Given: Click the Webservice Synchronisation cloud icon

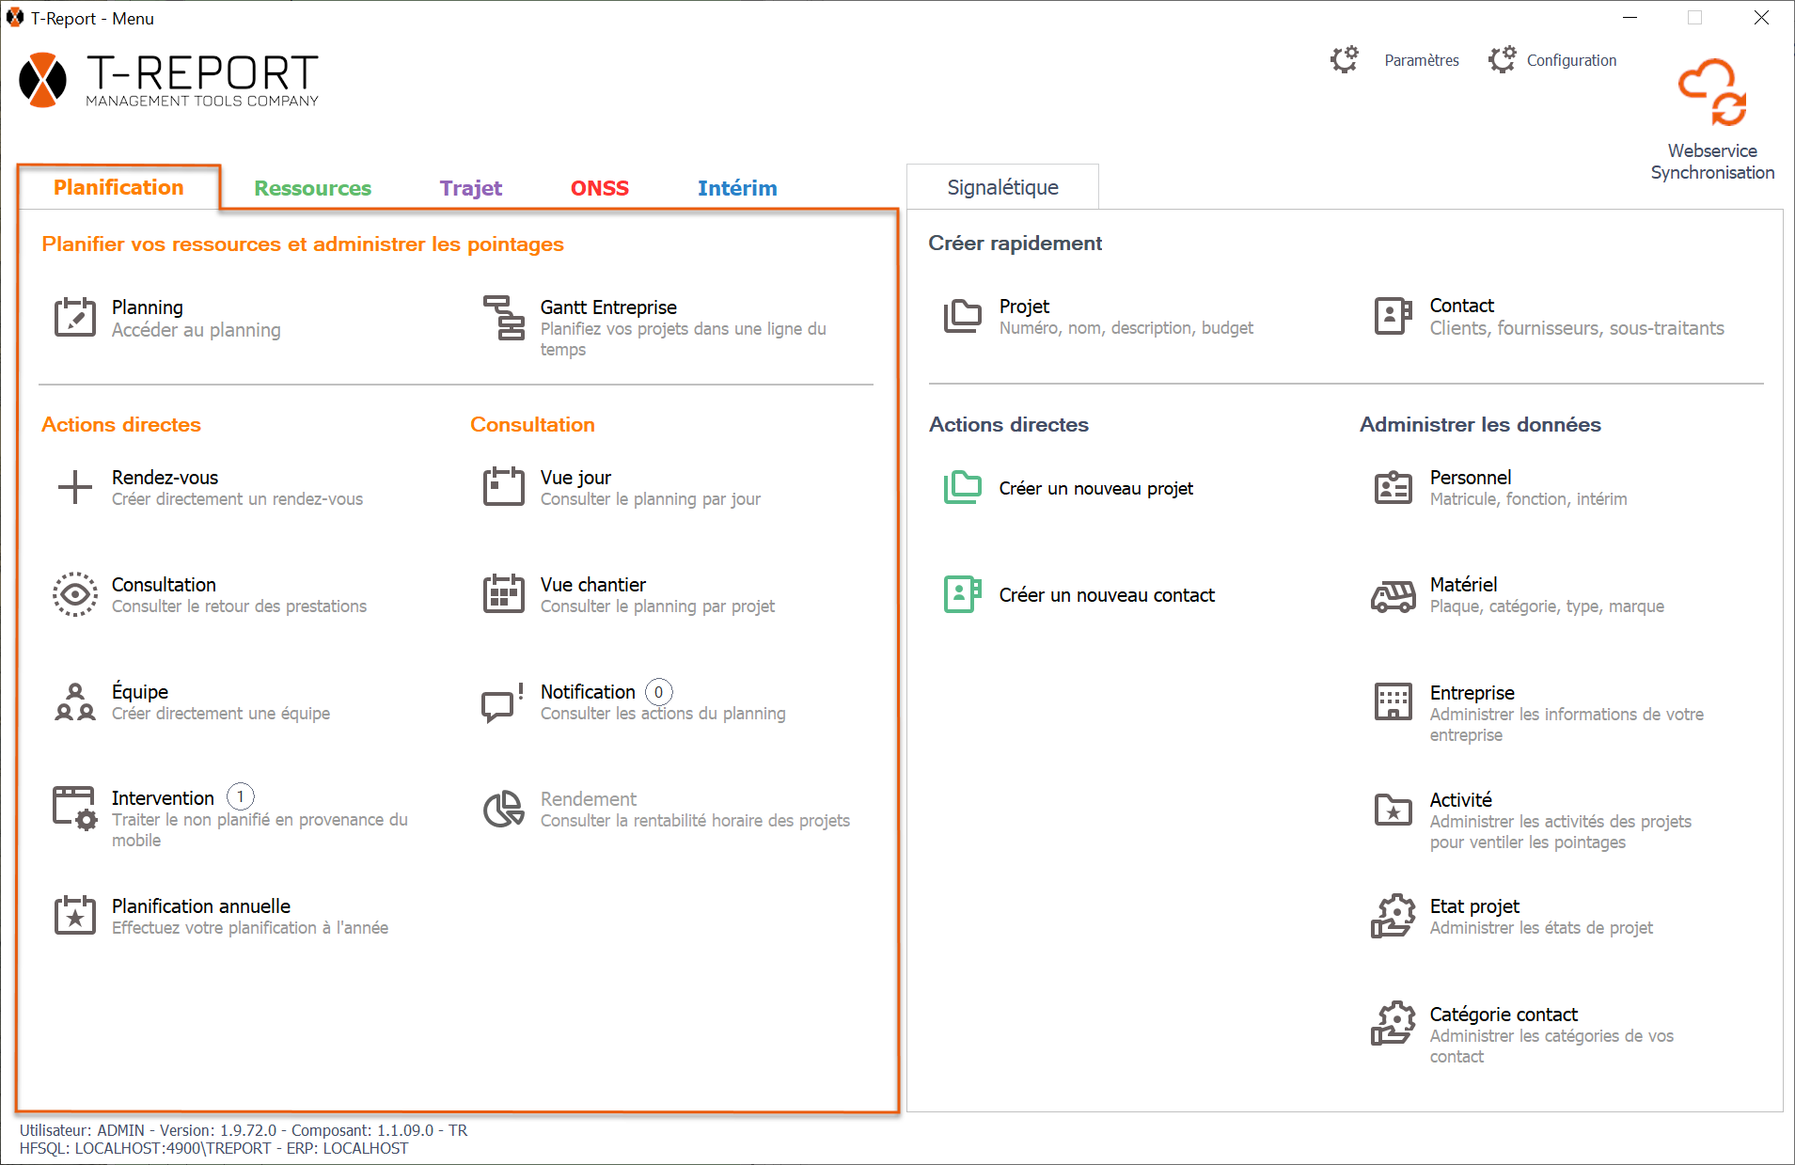Looking at the screenshot, I should coord(1711,92).
